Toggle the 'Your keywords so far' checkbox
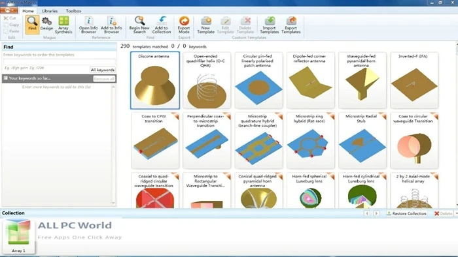Image resolution: width=458 pixels, height=257 pixels. 5,78
